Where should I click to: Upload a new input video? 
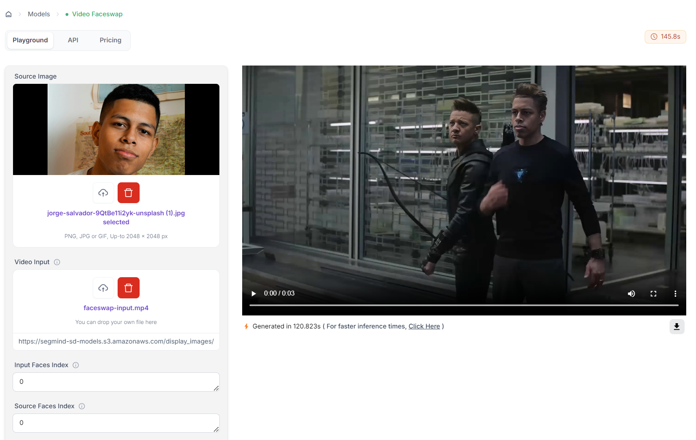click(103, 288)
